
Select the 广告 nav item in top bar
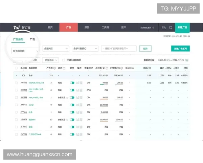pyautogui.click(x=69, y=27)
